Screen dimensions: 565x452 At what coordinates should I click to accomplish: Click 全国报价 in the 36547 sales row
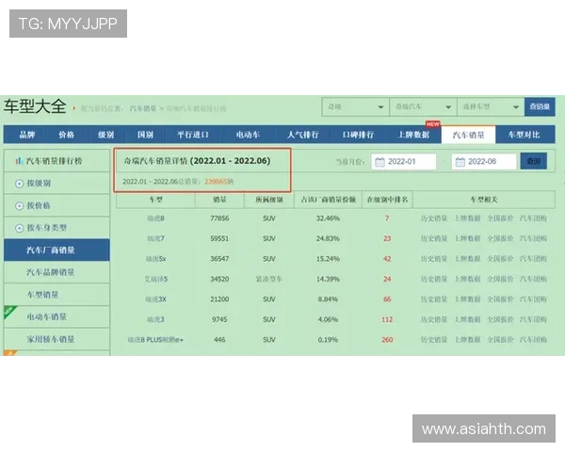pyautogui.click(x=501, y=258)
